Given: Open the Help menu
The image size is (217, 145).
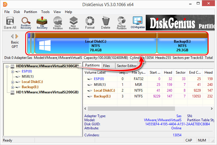Looking at the screenshot, I should click(x=68, y=12).
